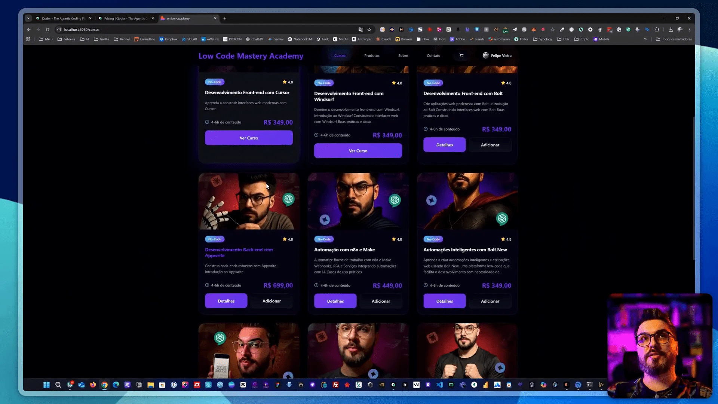The height and width of the screenshot is (404, 718).
Task: Open the Anthropic bookmark
Action: (362, 39)
